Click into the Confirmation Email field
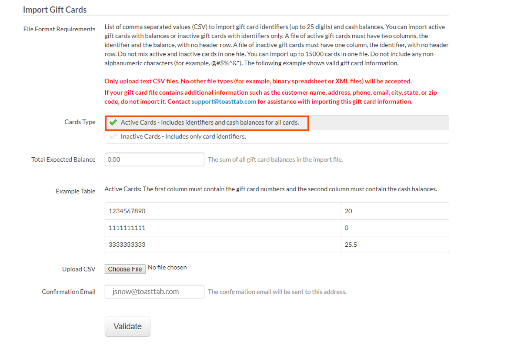524x351 pixels. click(154, 291)
